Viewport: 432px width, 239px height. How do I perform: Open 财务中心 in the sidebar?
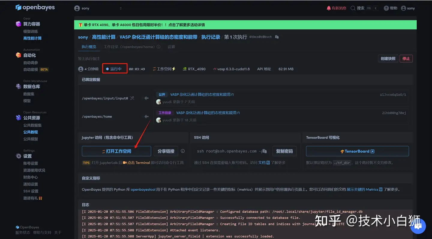(31, 177)
